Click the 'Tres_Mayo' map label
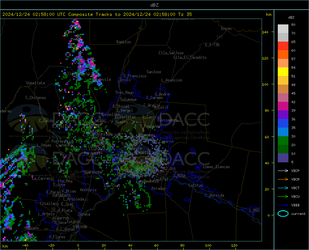The image size is (309, 250). click(x=124, y=93)
